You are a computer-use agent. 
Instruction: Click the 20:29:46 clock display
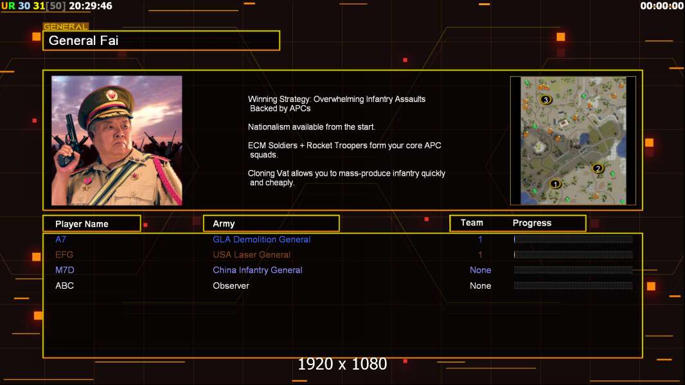(91, 6)
